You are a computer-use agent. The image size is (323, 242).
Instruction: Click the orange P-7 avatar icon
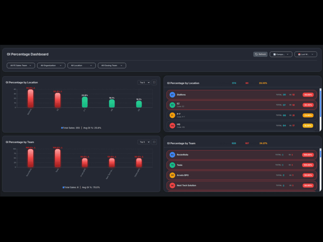coord(172,115)
